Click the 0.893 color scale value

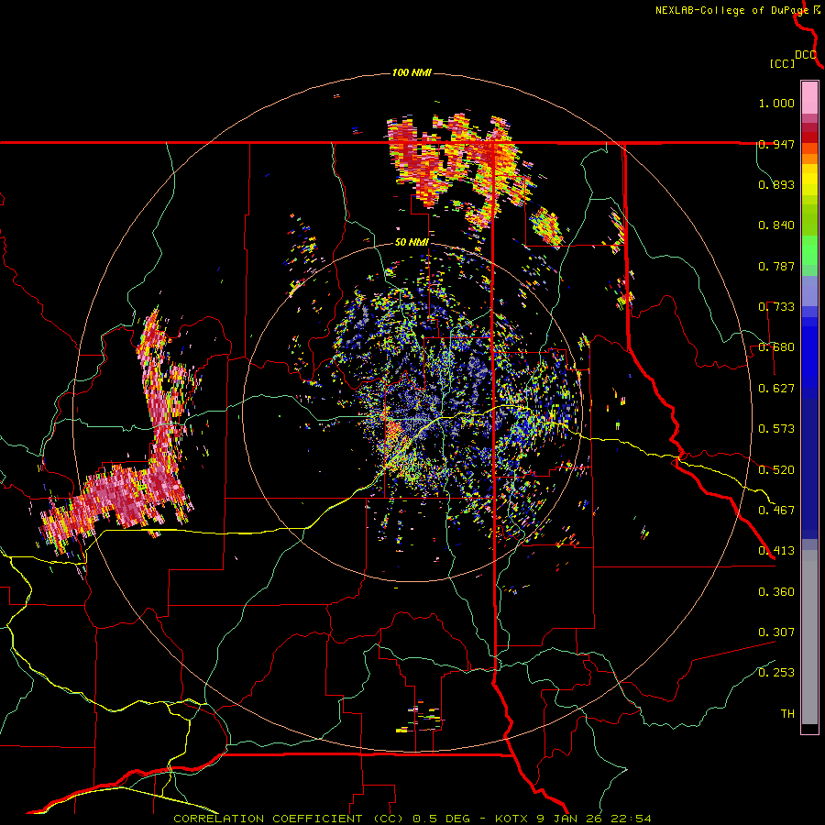pyautogui.click(x=776, y=184)
